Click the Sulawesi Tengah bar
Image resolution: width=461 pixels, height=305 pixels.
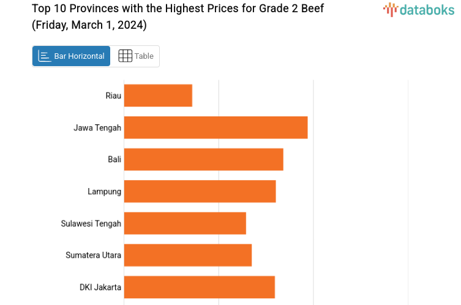(x=185, y=223)
